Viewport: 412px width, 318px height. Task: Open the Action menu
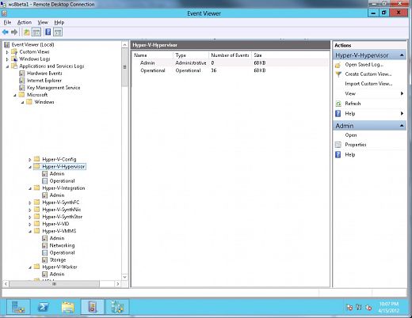[x=25, y=22]
